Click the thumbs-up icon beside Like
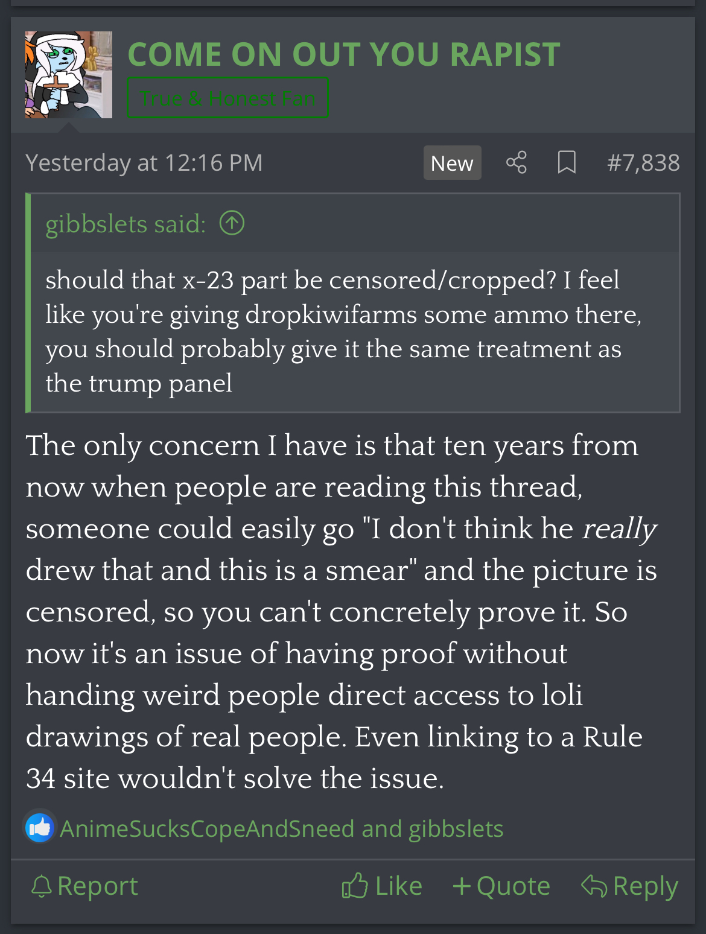This screenshot has height=934, width=706. [355, 886]
